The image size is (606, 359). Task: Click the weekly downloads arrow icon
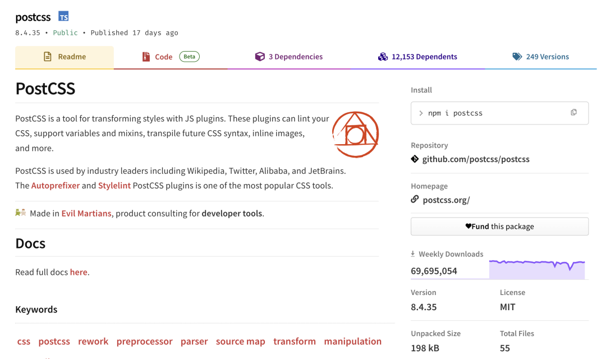pyautogui.click(x=414, y=254)
